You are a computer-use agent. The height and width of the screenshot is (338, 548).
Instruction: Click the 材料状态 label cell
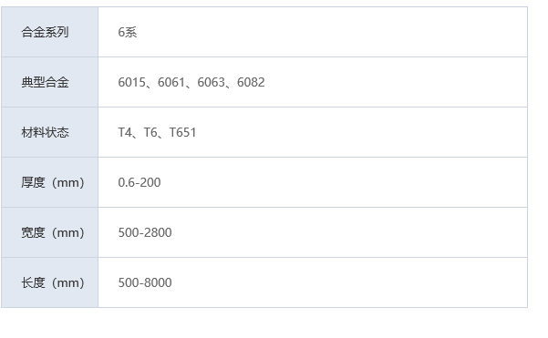coord(49,132)
